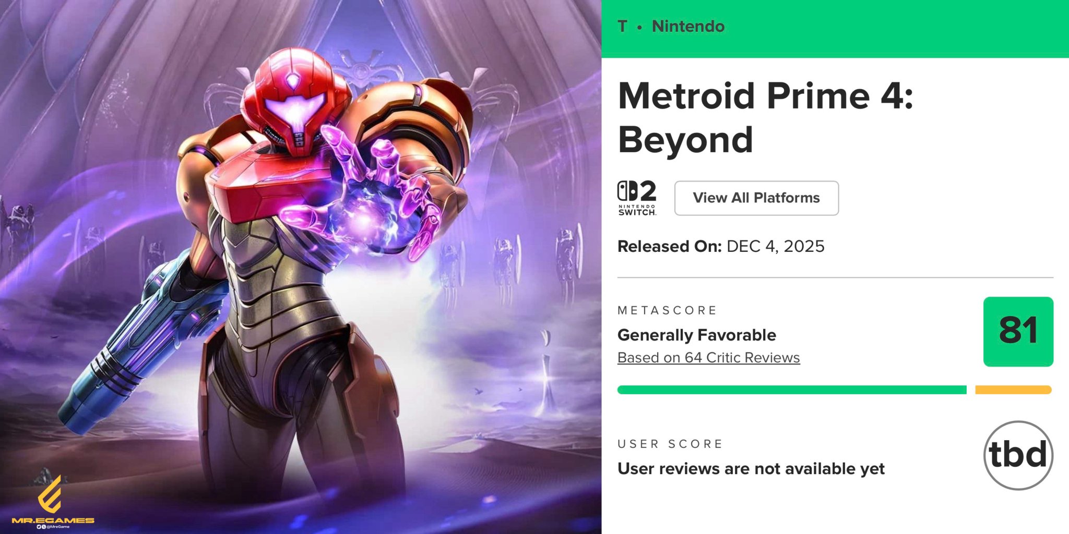Click the X icon beside @MreGame
The width and height of the screenshot is (1069, 534).
[x=44, y=527]
